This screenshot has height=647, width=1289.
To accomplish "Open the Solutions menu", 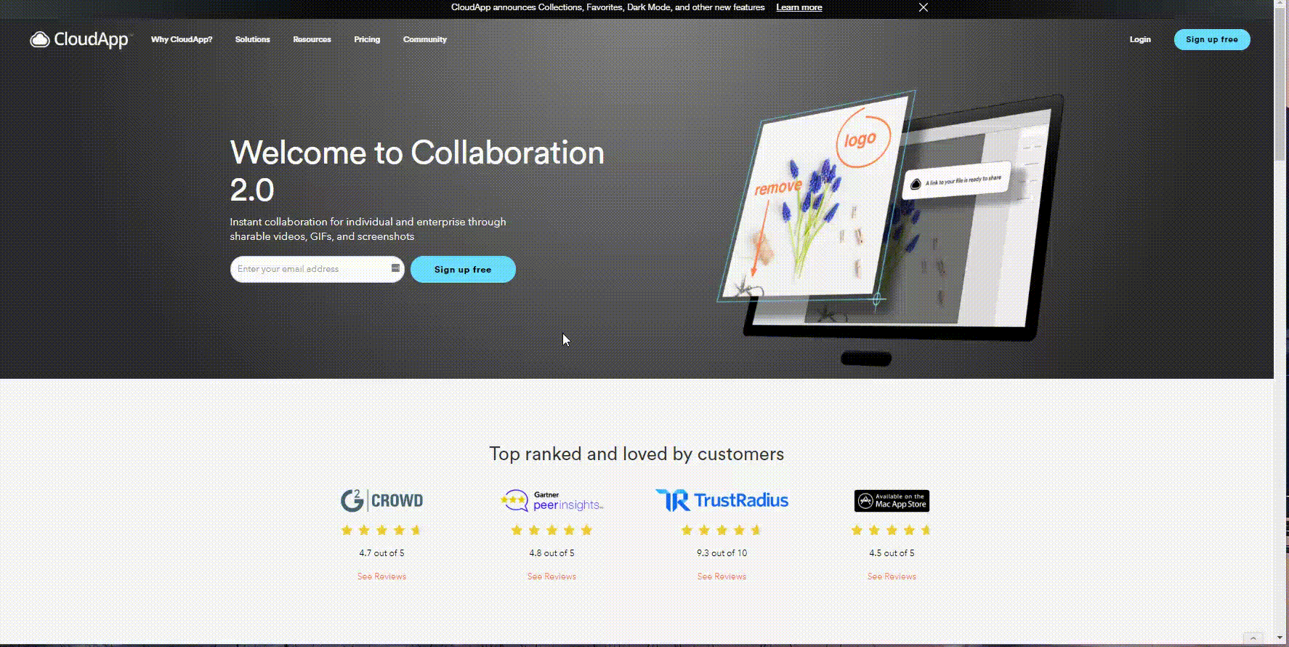I will pyautogui.click(x=252, y=39).
